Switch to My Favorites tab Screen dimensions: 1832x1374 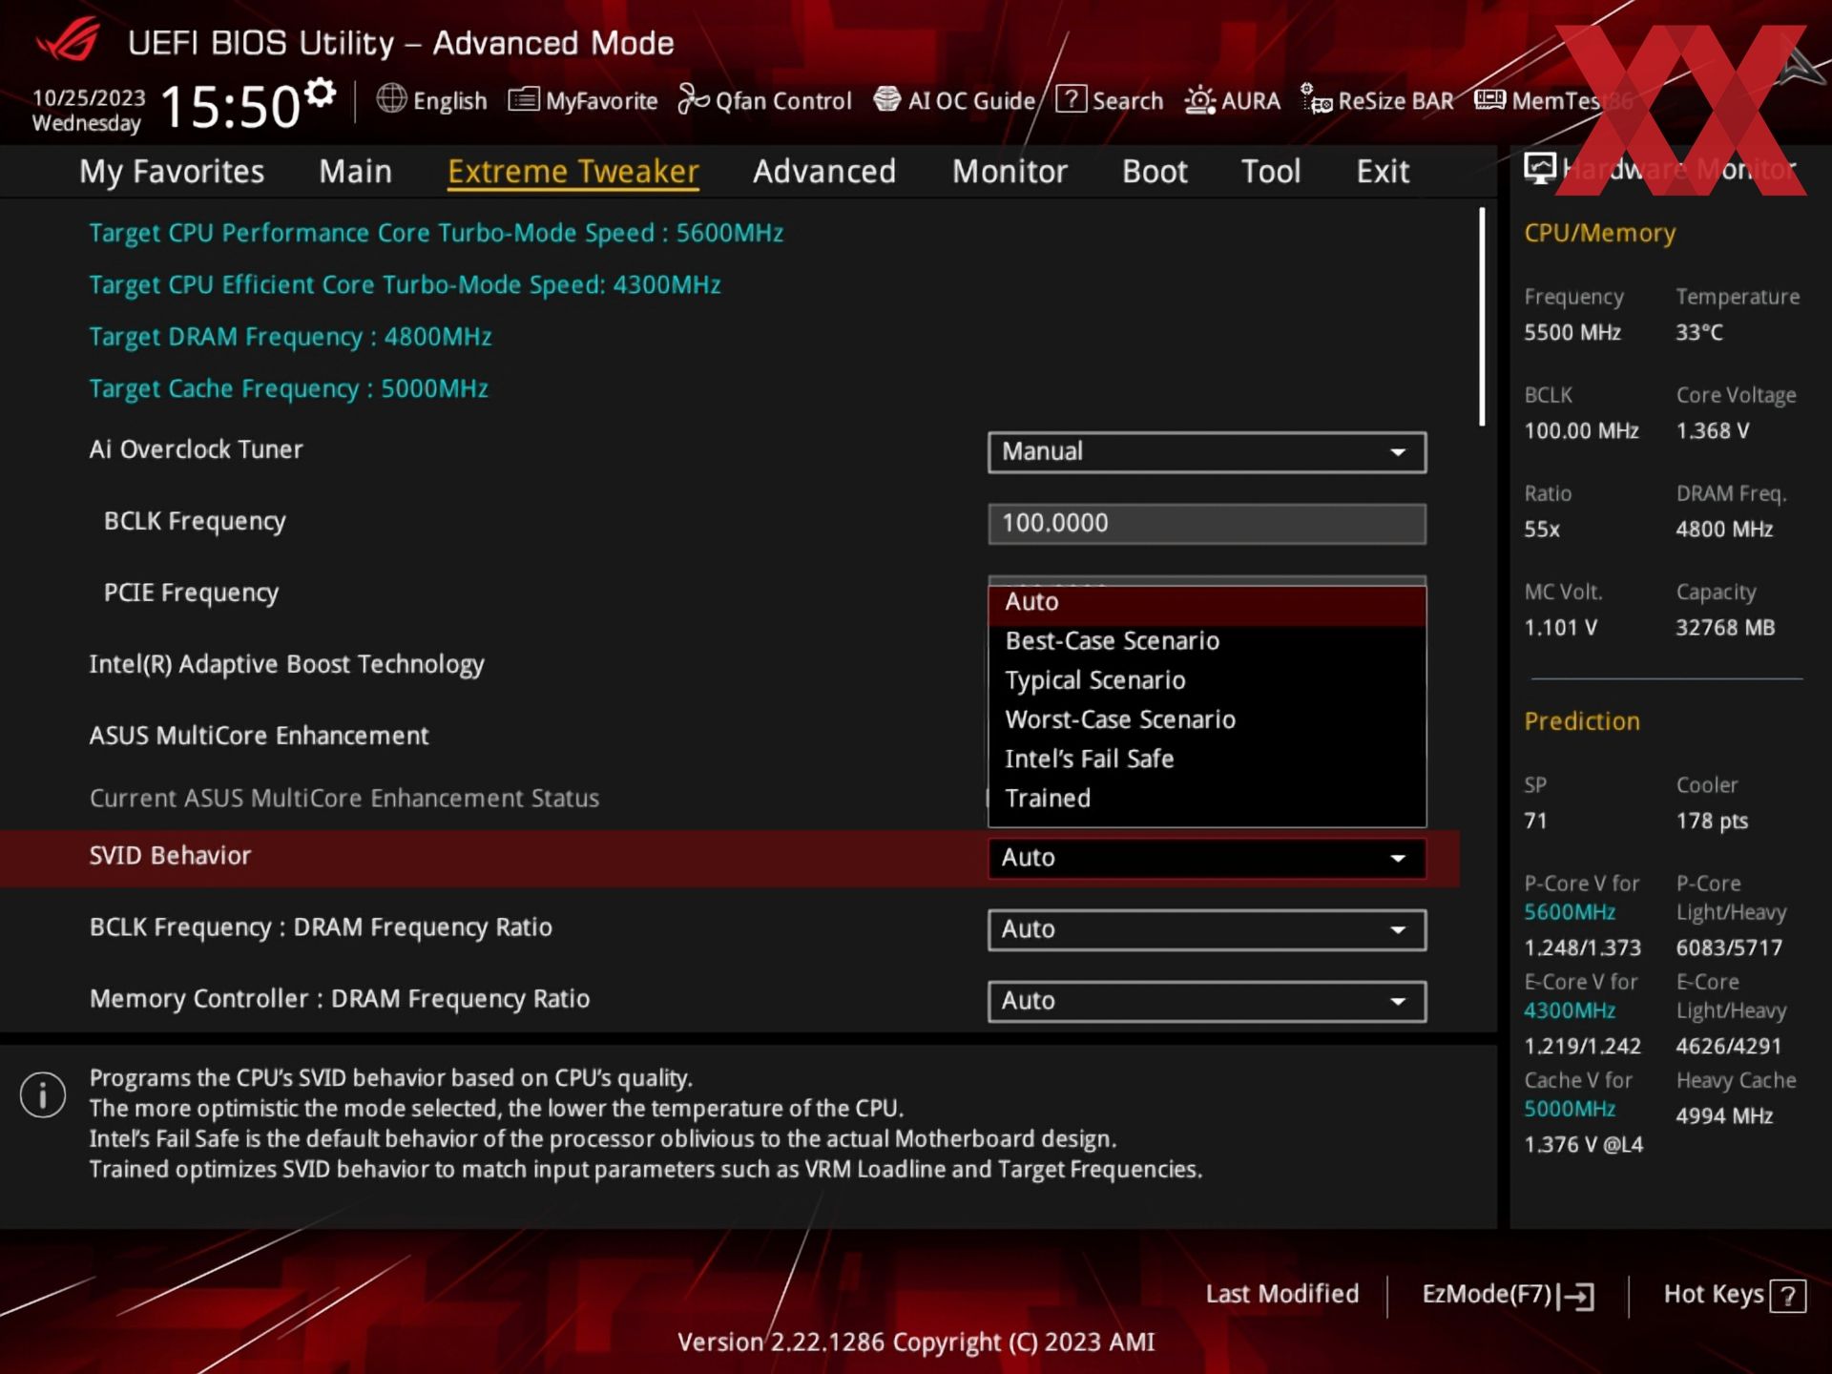point(172,172)
